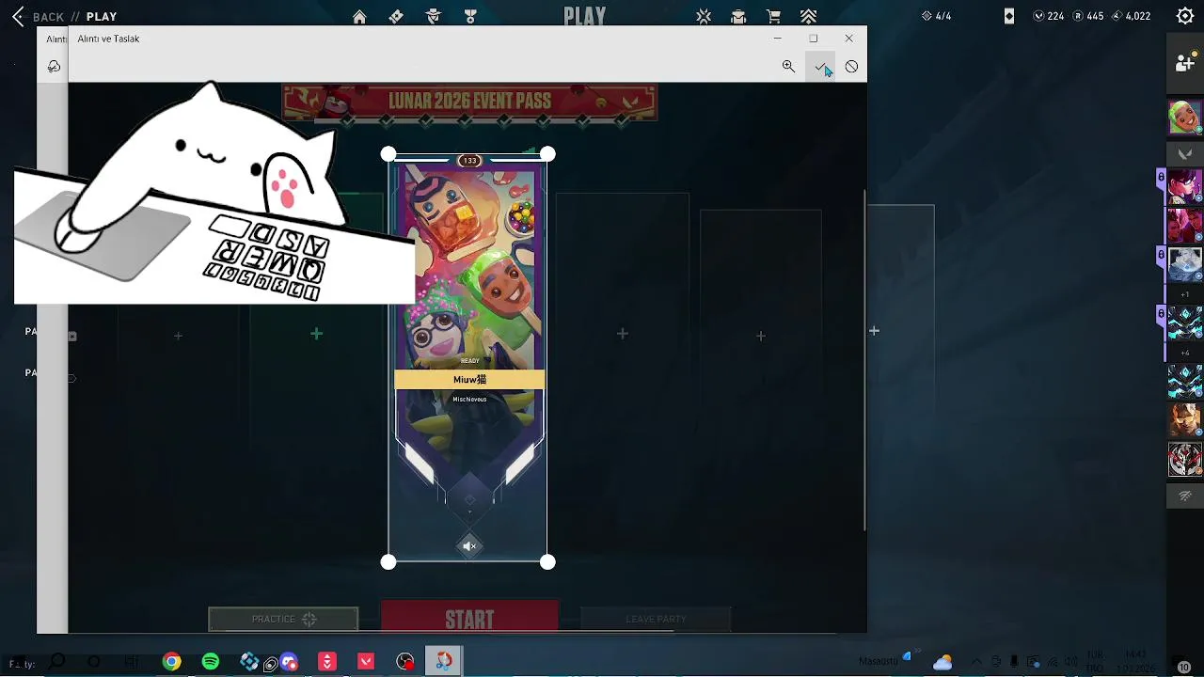Click the Kingdom Credits 4,022 balance
This screenshot has width=1204, height=677.
[1132, 16]
